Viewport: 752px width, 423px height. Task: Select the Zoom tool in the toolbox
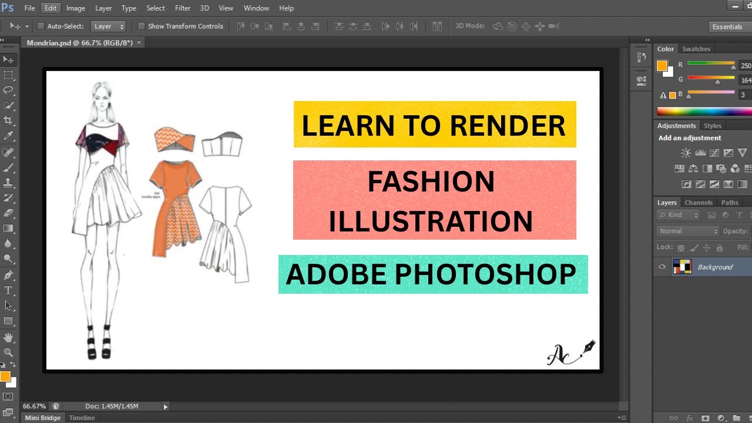[8, 353]
